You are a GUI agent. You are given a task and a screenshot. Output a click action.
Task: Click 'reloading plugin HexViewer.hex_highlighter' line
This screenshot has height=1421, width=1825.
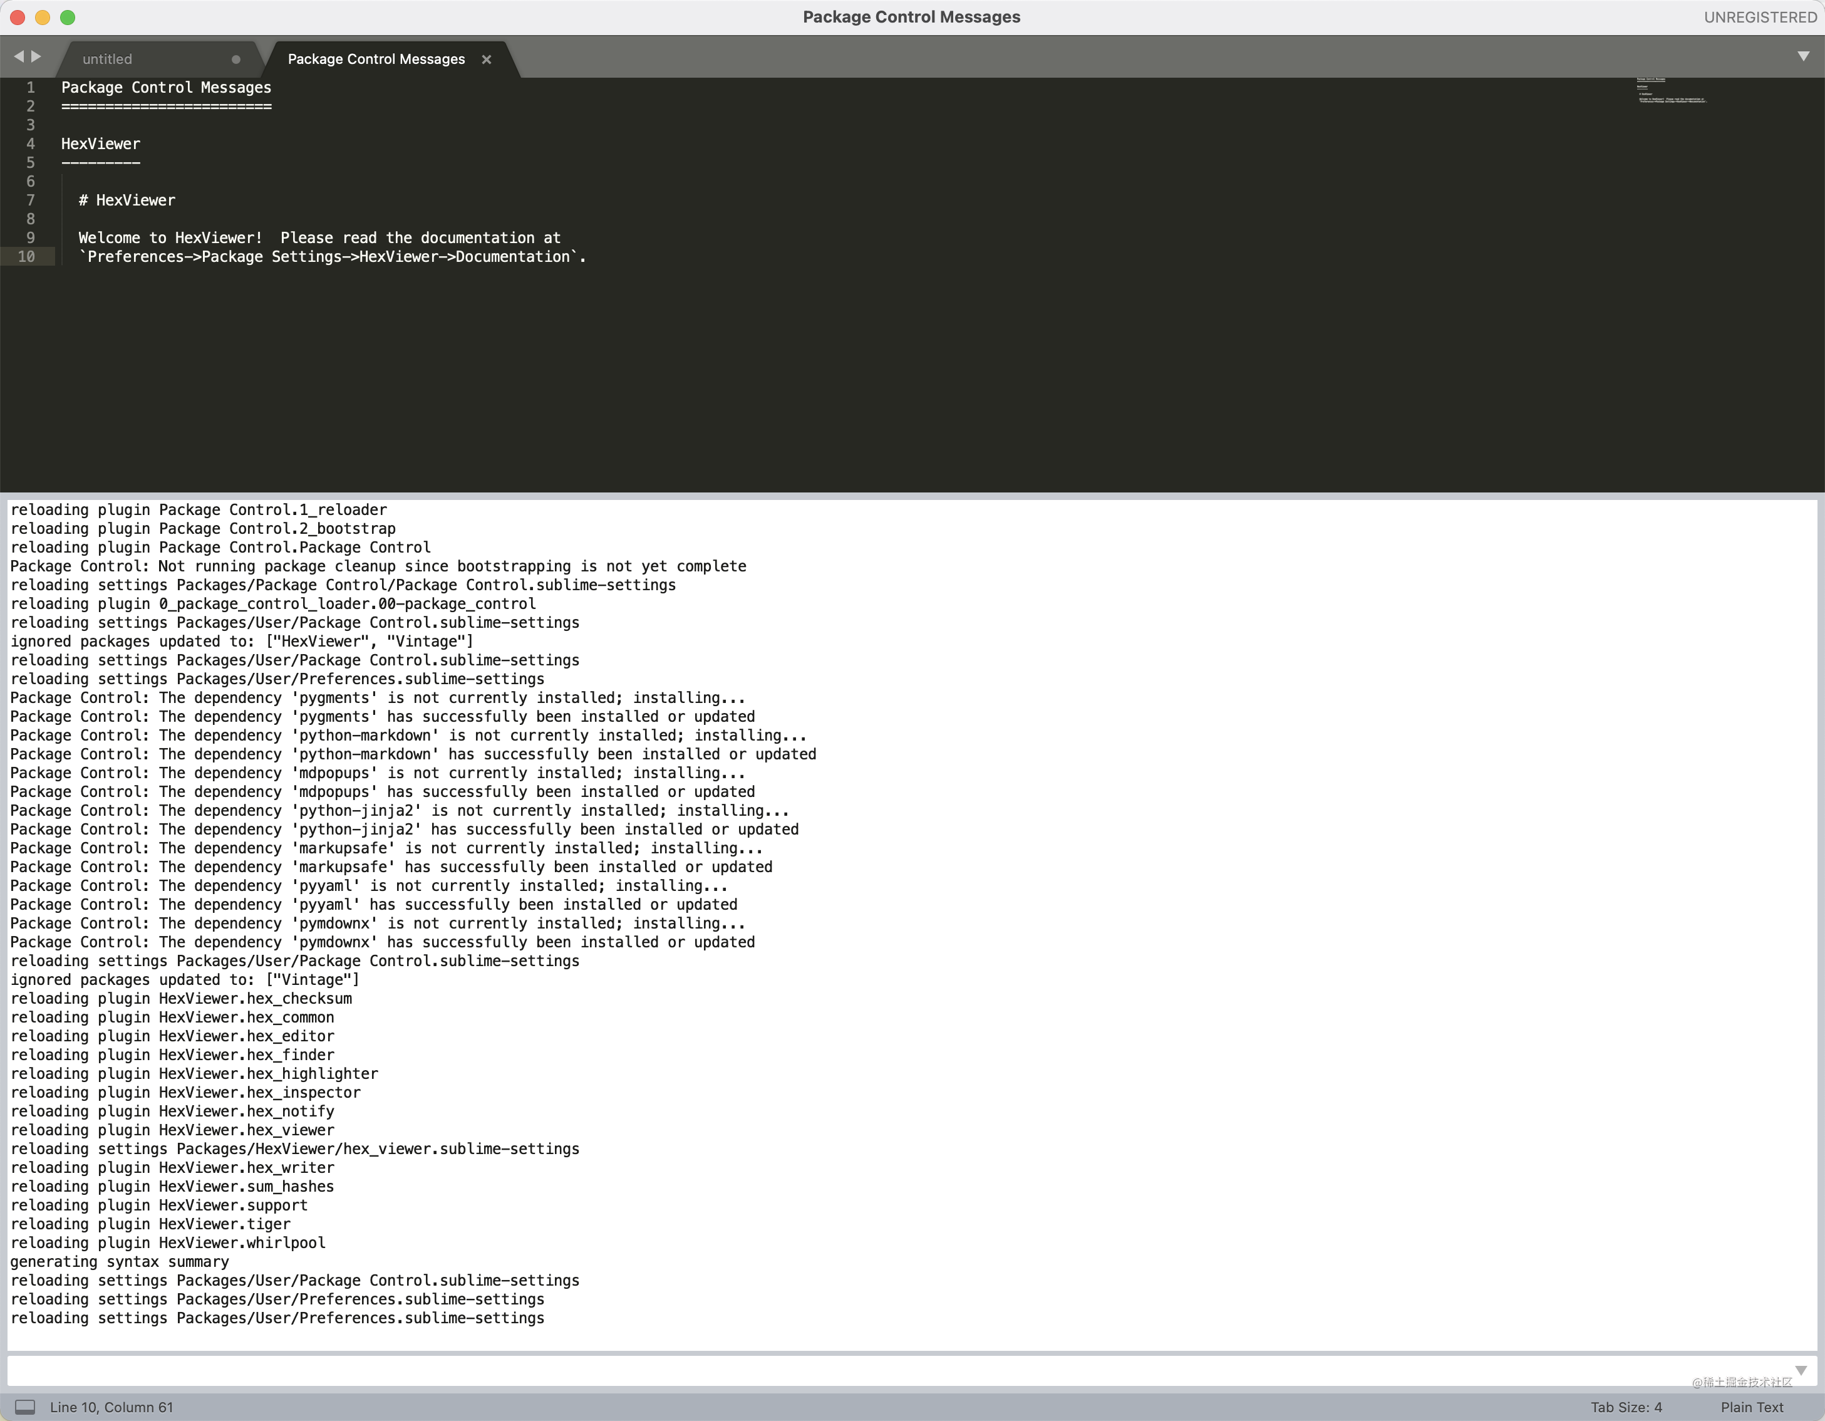(195, 1074)
